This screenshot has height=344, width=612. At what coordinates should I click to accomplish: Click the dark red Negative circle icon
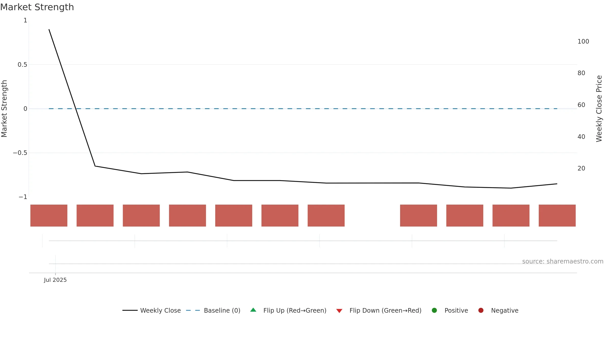click(x=481, y=310)
